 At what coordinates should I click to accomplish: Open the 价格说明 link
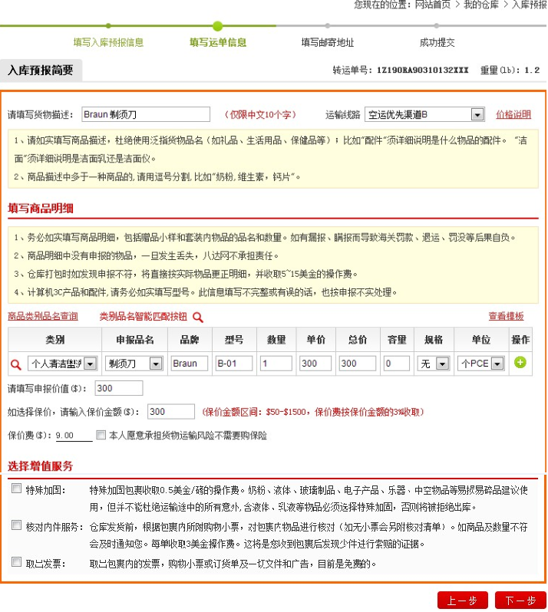pyautogui.click(x=513, y=115)
